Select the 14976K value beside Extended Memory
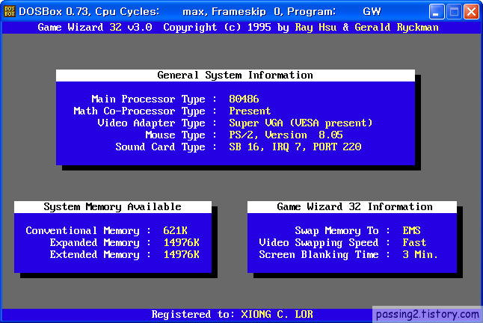This screenshot has height=323, width=483. (182, 255)
